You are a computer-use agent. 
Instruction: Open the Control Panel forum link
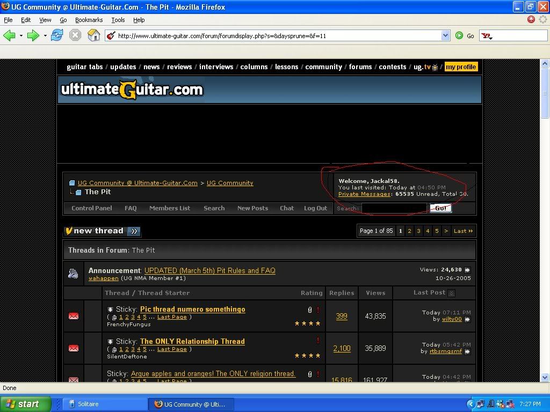coord(91,208)
